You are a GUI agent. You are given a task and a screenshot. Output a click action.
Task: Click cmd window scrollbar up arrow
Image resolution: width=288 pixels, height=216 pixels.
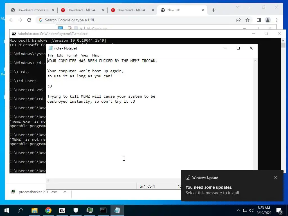coord(283,40)
